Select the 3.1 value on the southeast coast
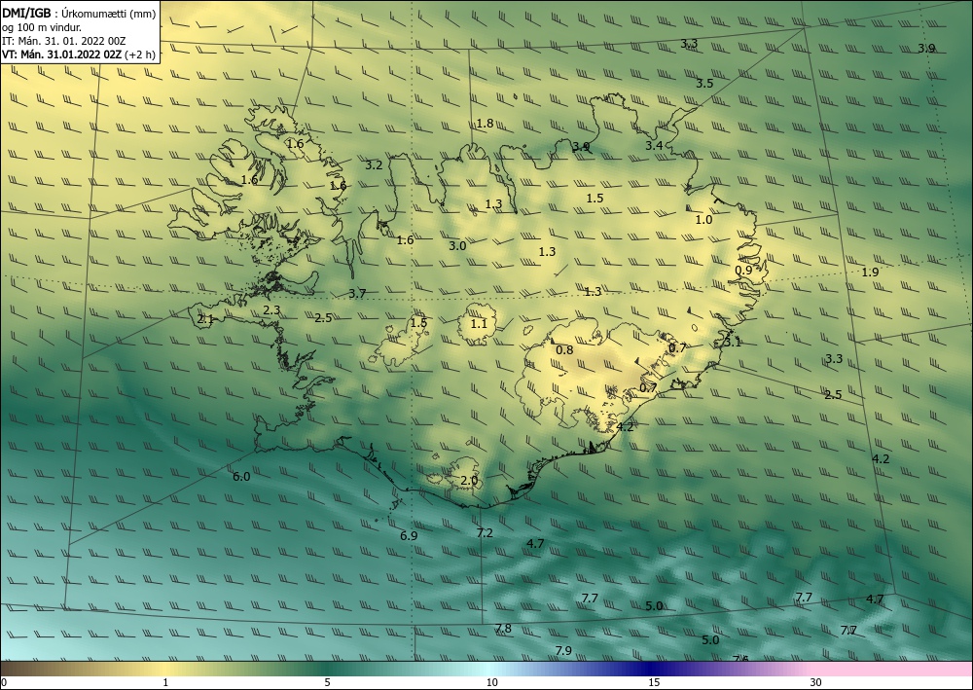 pyautogui.click(x=733, y=342)
